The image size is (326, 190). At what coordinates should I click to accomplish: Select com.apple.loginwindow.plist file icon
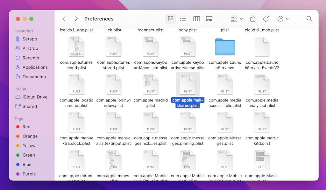tap(114, 84)
